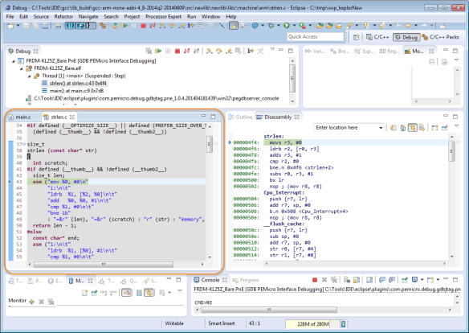The image size is (469, 333).
Task: Click Remove All Terminated Launches icon in Debug view
Action: click(149, 51)
